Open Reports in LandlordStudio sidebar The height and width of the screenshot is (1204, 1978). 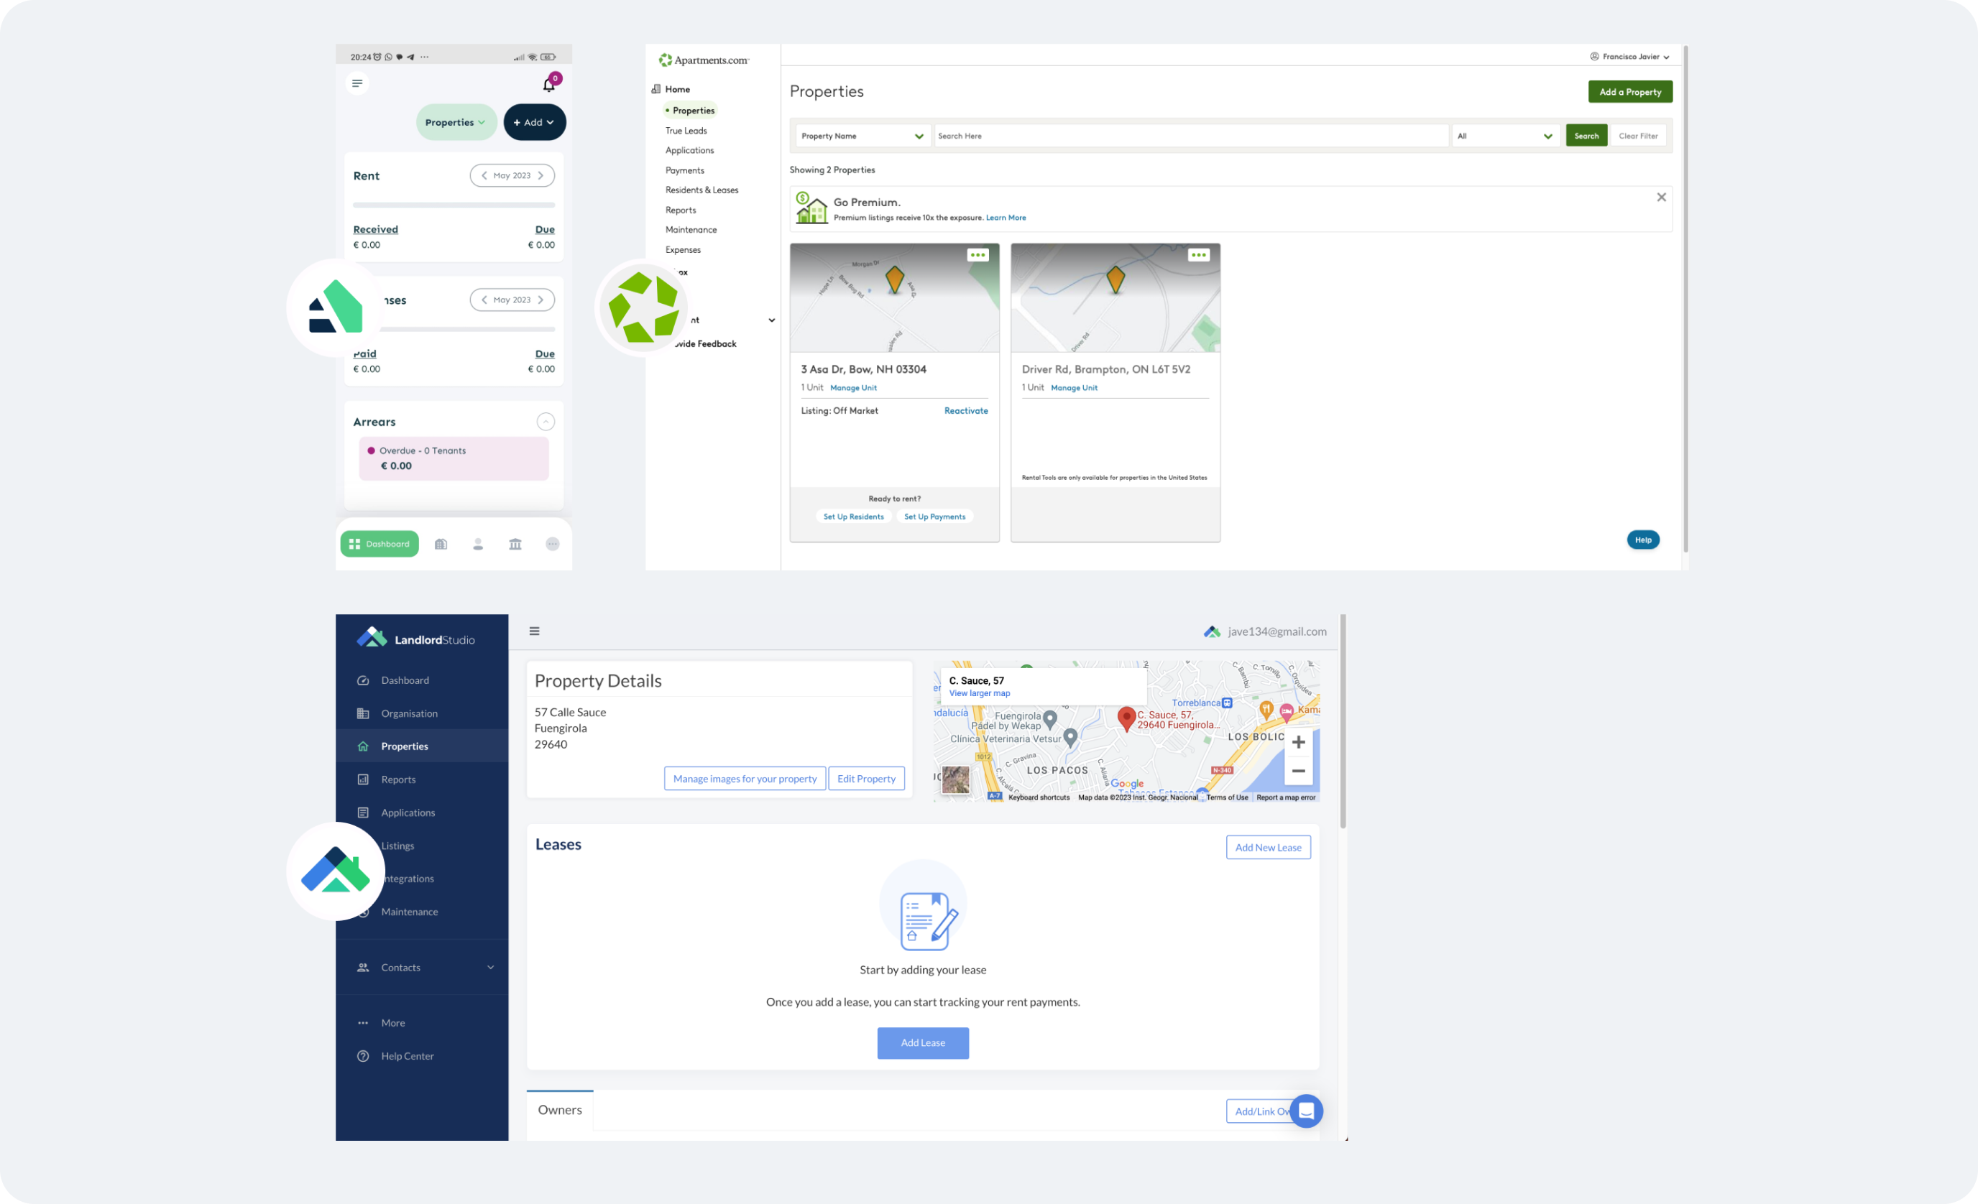click(x=398, y=779)
